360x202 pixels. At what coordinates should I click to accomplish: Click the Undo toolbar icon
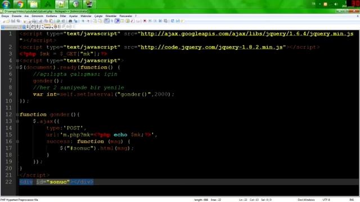point(58,21)
